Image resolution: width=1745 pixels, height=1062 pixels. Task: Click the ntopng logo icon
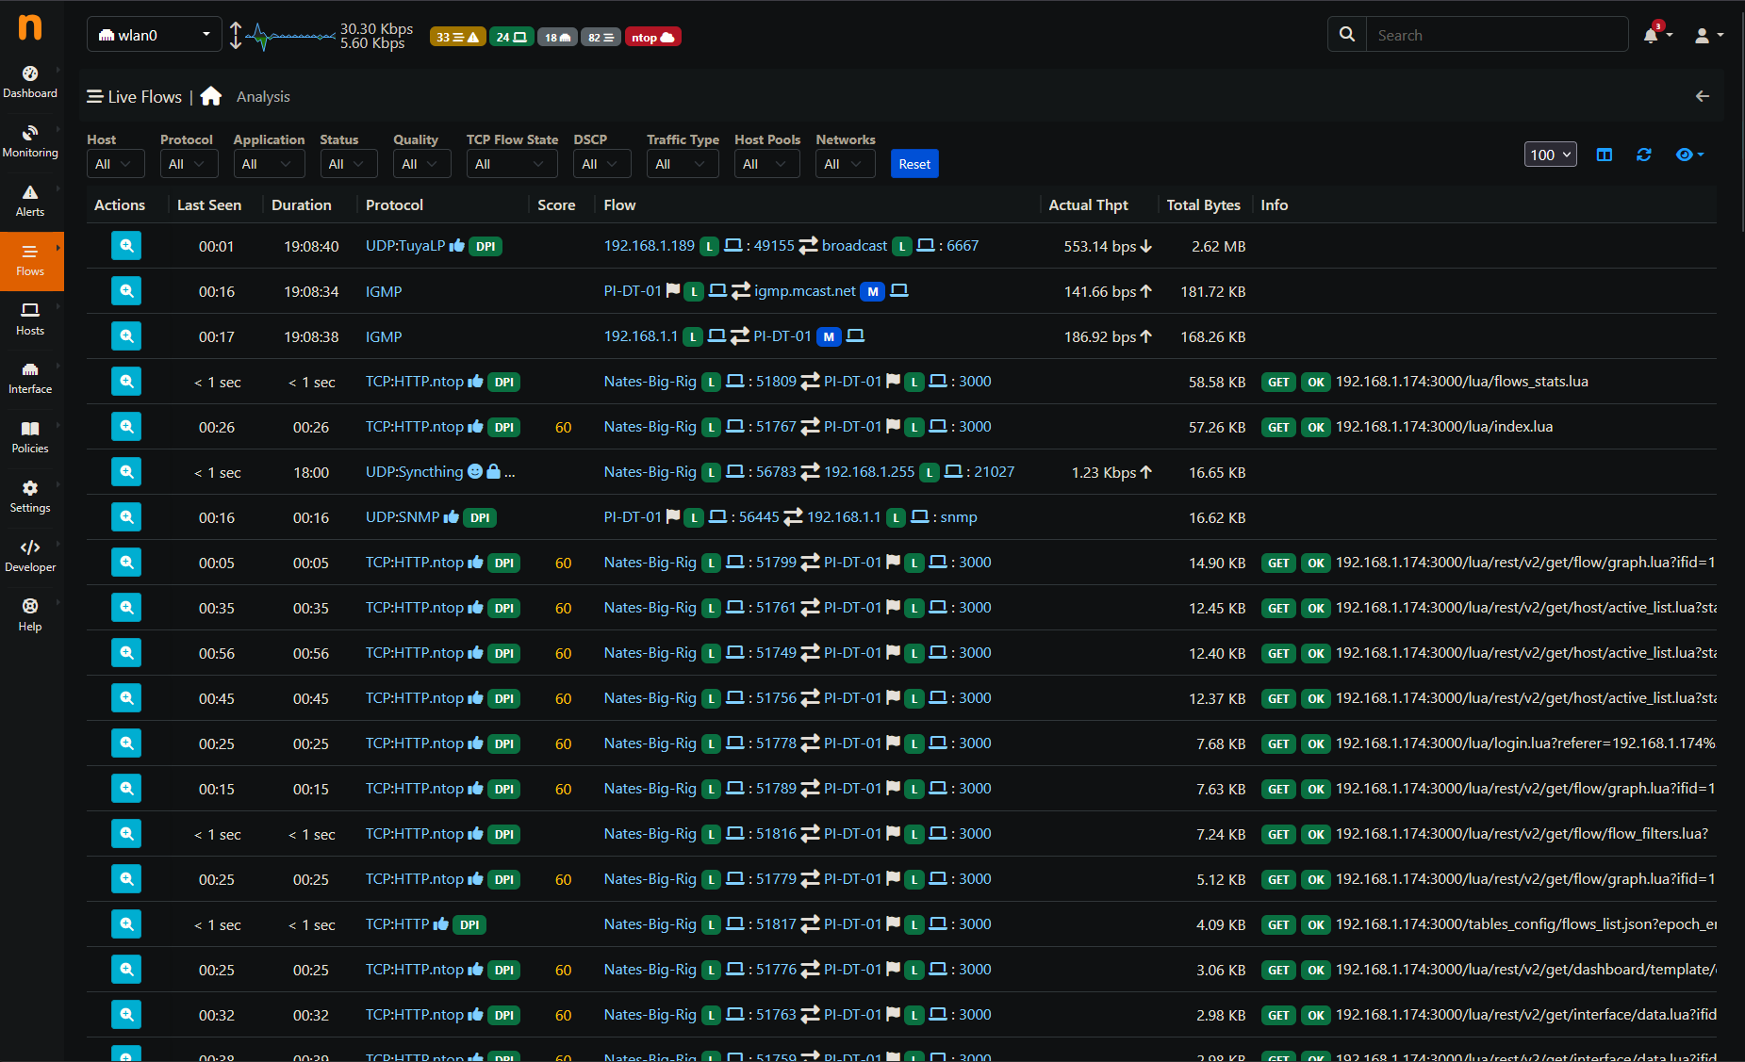[30, 26]
